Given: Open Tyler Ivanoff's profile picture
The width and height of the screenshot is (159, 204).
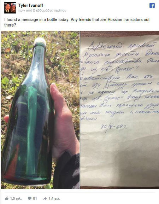Looking at the screenshot, I should tap(10, 8).
